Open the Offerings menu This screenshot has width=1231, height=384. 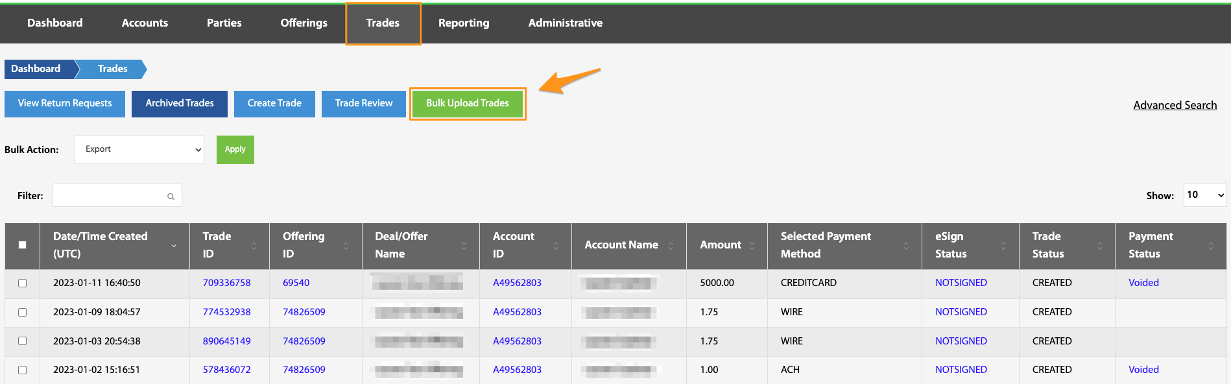click(304, 23)
